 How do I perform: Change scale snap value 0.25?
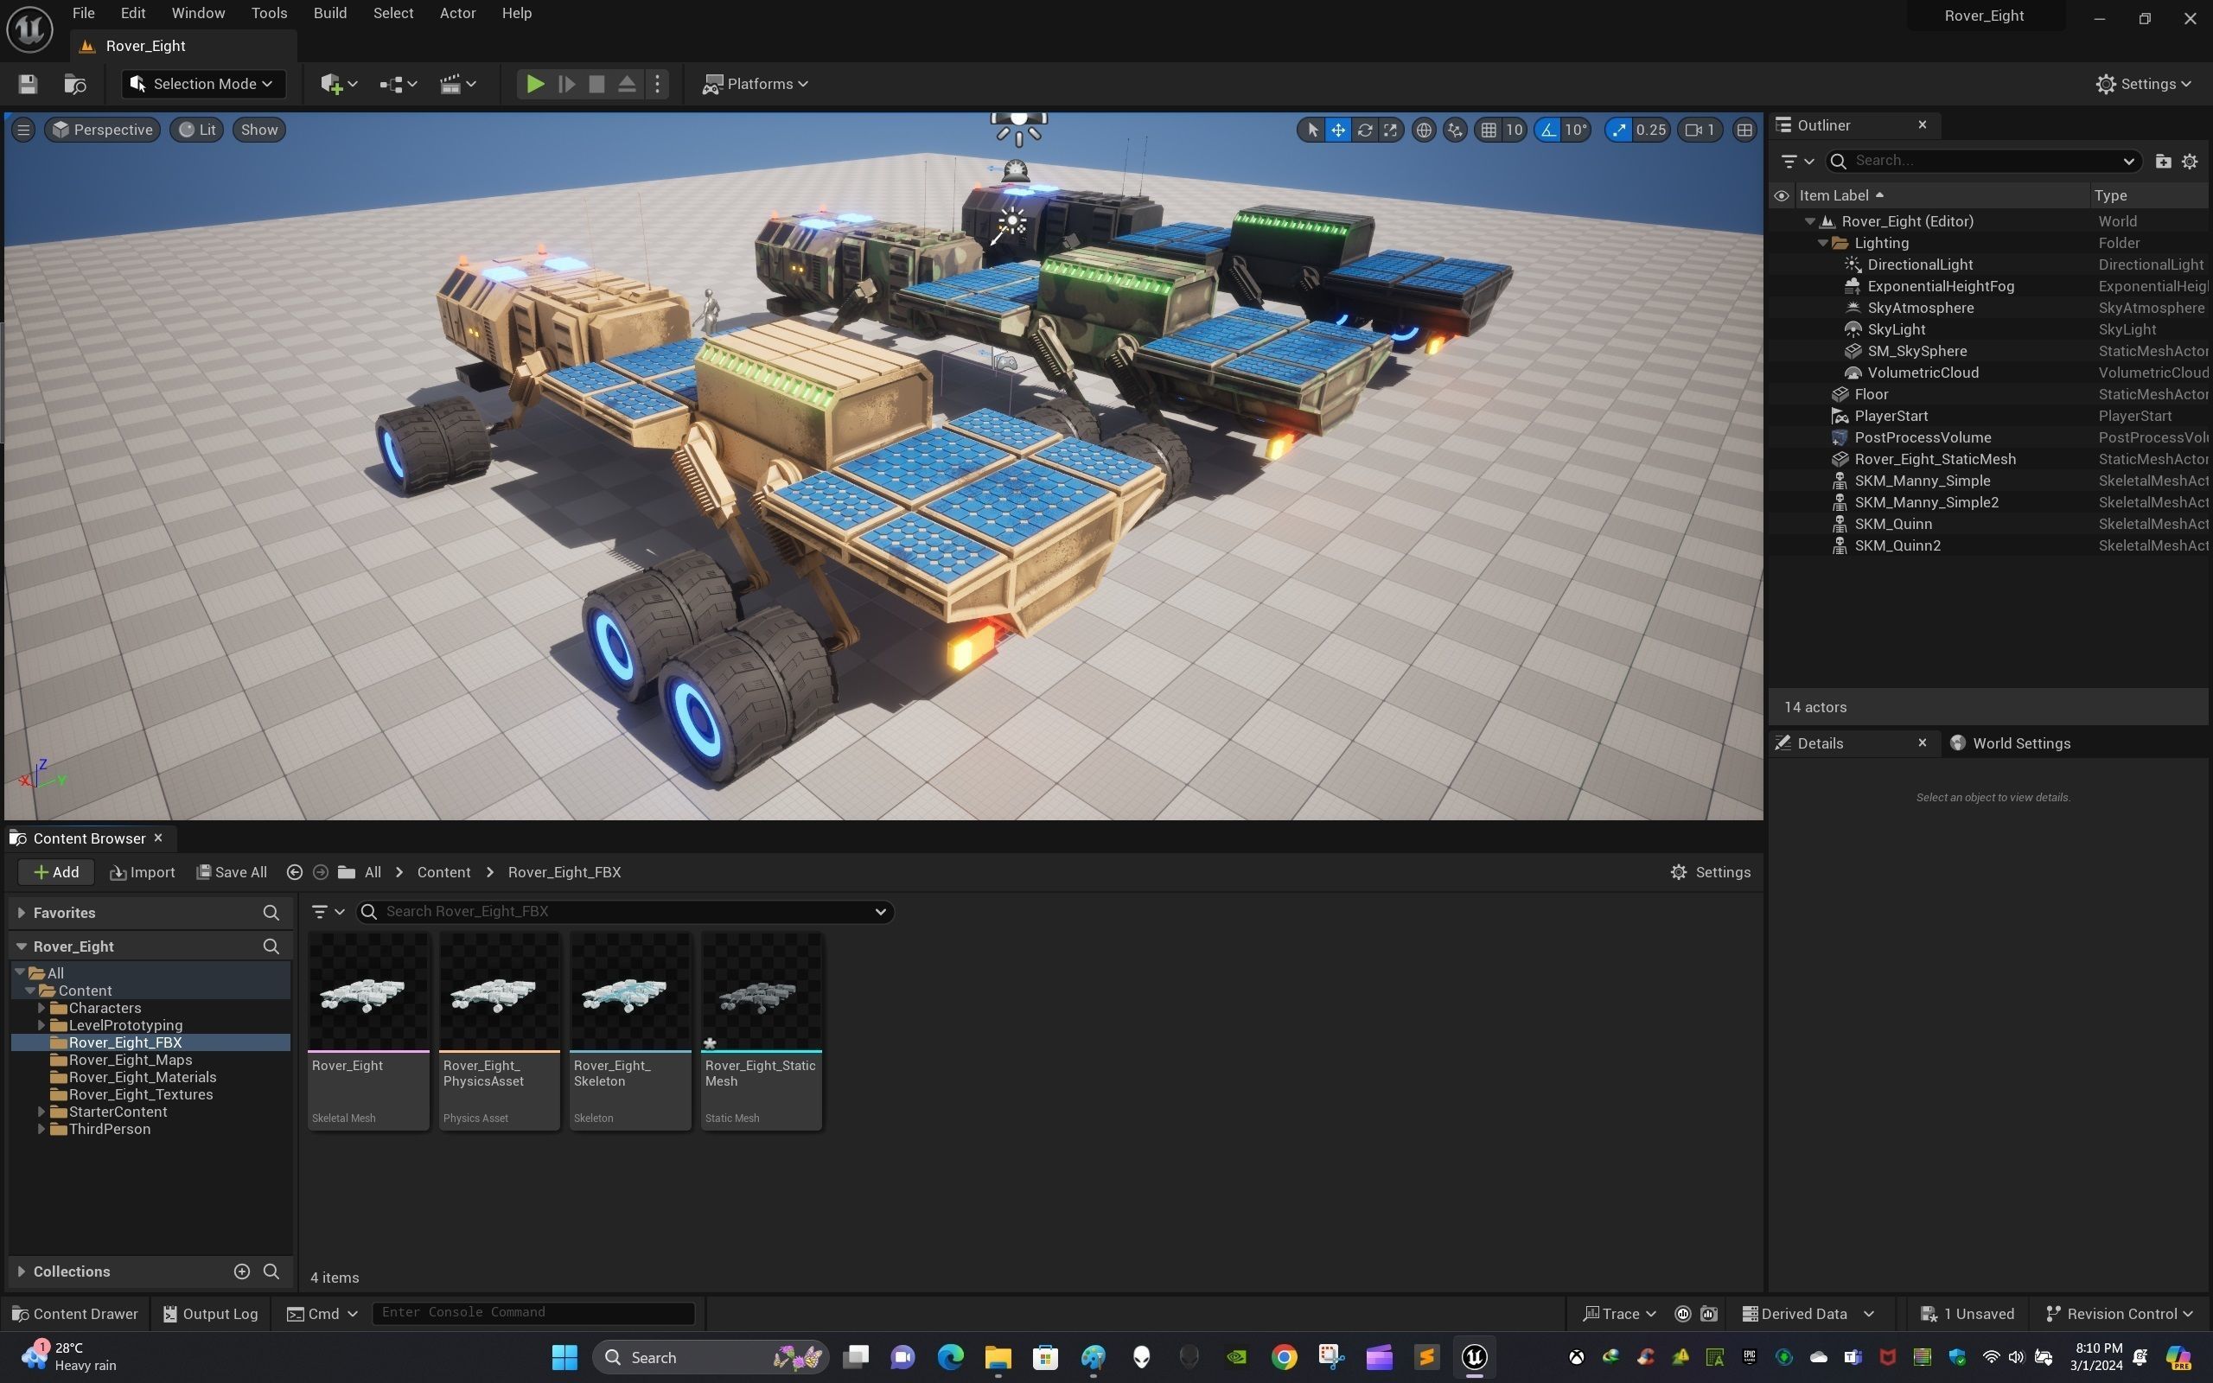pos(1650,130)
